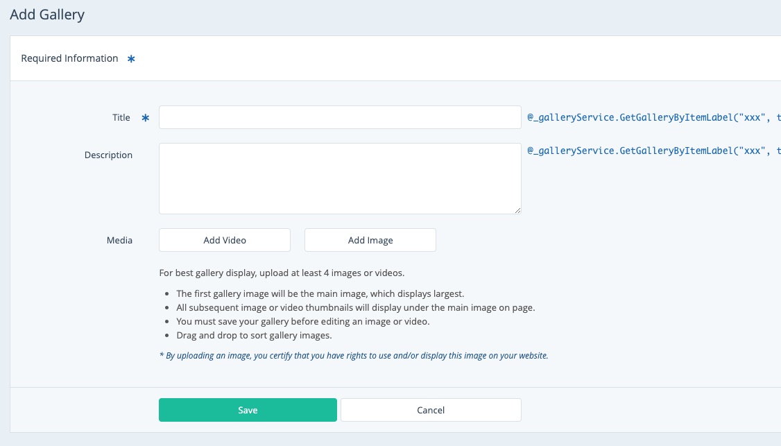Click the 'Drag and drop to sort' bullet
This screenshot has height=446, width=781.
[x=254, y=336]
